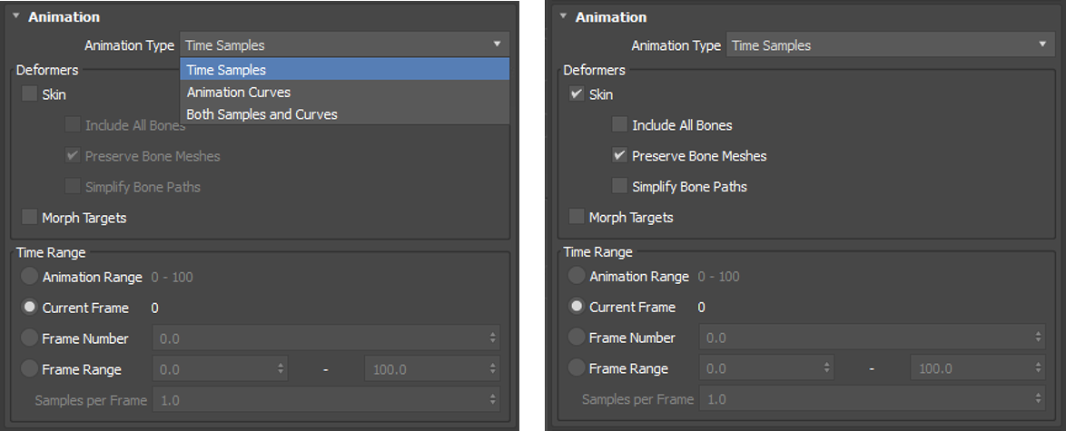This screenshot has width=1066, height=431.
Task: Select Frame Range radio in left panel
Action: (30, 369)
